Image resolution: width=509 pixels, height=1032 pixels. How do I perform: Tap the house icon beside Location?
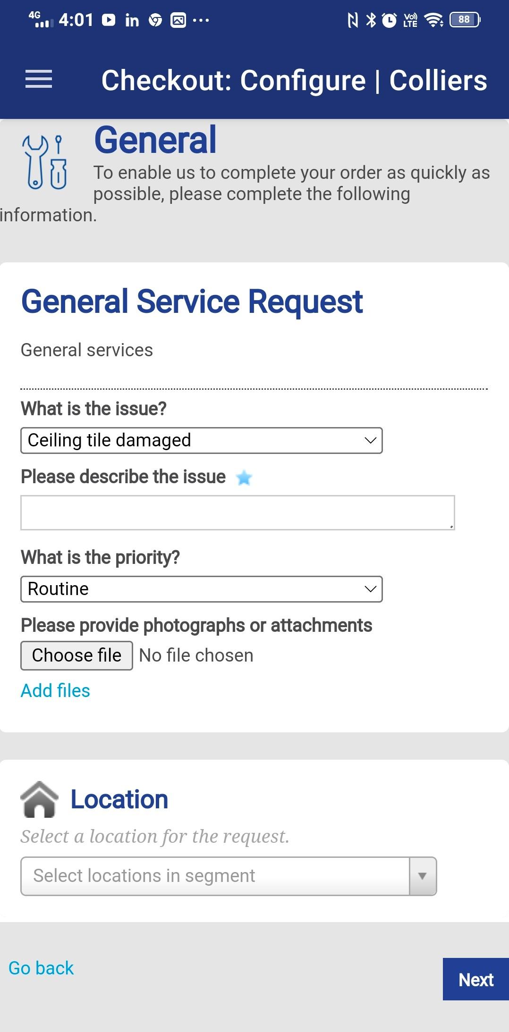(x=40, y=799)
